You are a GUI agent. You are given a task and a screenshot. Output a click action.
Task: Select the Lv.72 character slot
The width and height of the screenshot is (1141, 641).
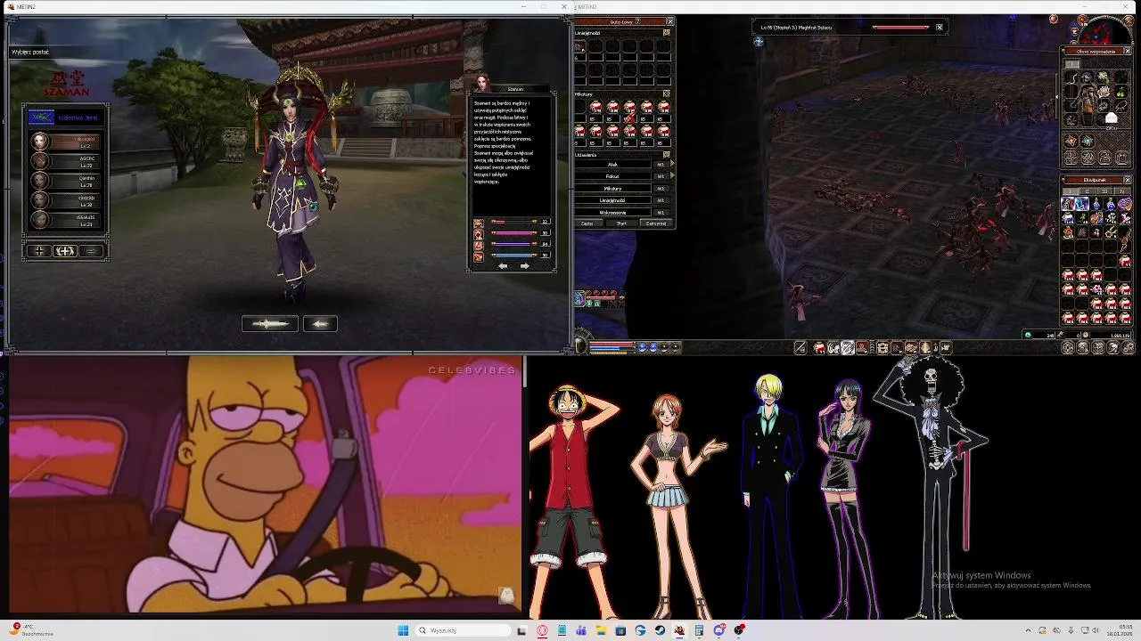pos(66,161)
